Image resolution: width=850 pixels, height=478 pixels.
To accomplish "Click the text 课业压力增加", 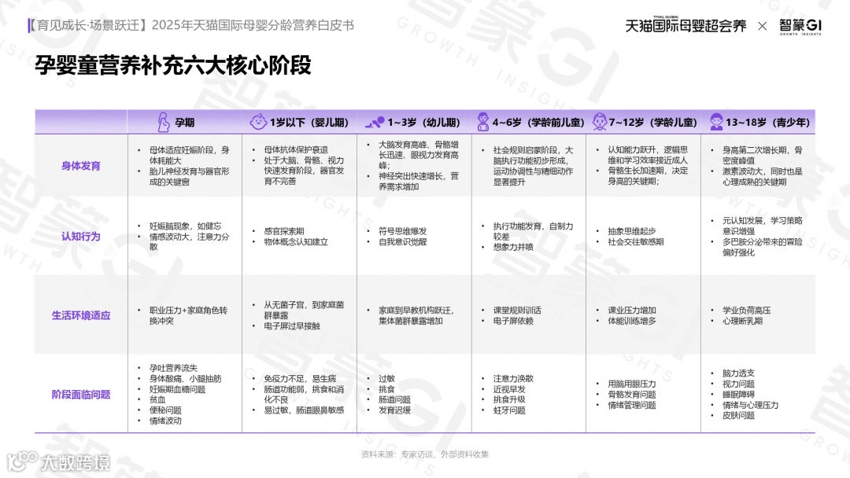I will point(631,311).
